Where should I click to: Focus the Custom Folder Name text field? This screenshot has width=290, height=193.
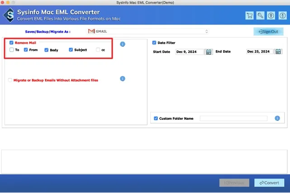coord(233,118)
